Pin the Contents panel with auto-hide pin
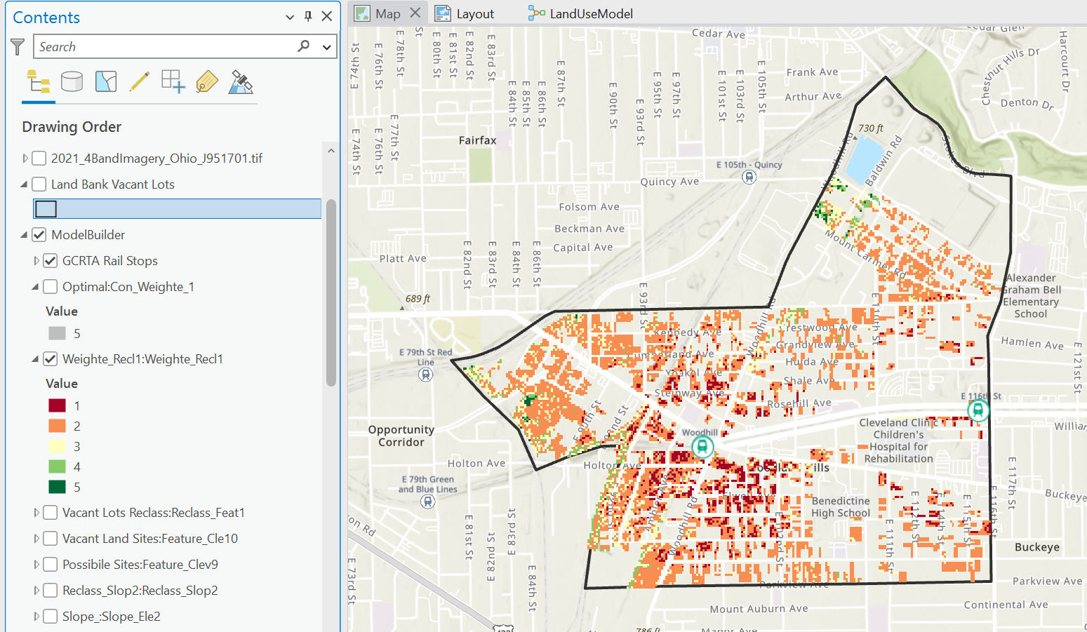The height and width of the screenshot is (632, 1087). click(x=307, y=15)
